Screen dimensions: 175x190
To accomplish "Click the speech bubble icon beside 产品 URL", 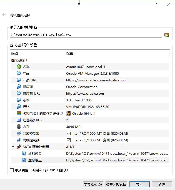I will (x=19, y=80).
